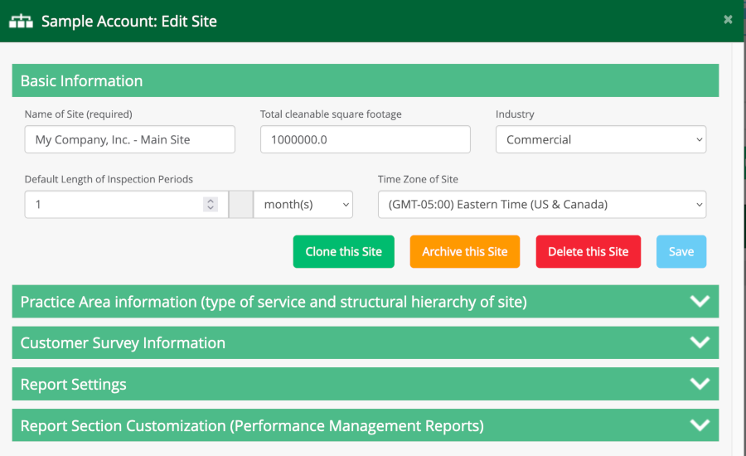Expand Practice Area information chevron
The width and height of the screenshot is (746, 456).
pyautogui.click(x=700, y=302)
